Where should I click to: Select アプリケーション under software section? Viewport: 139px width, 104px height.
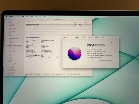[12, 72]
